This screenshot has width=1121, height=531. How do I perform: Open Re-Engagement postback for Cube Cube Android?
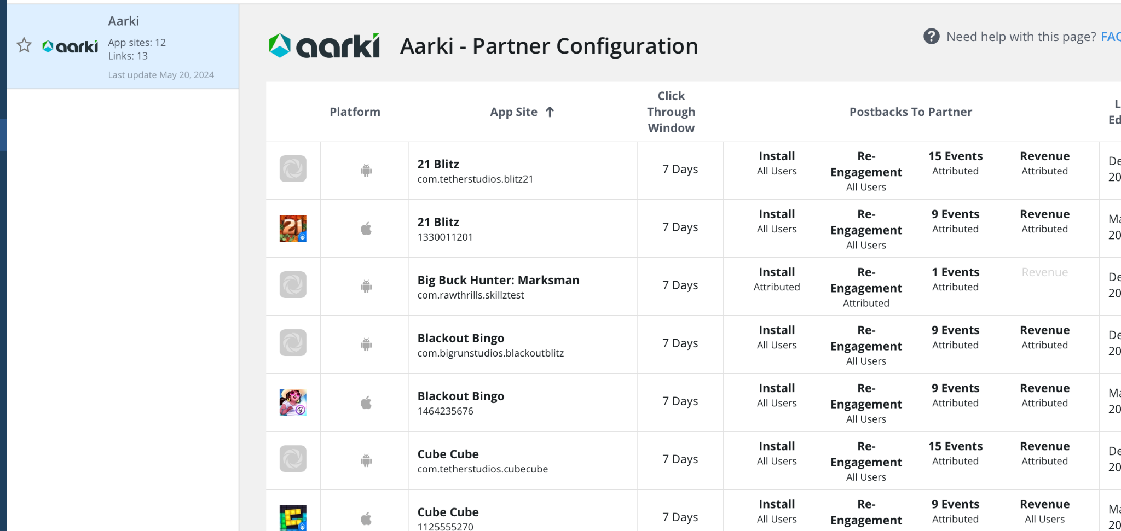[x=865, y=461]
